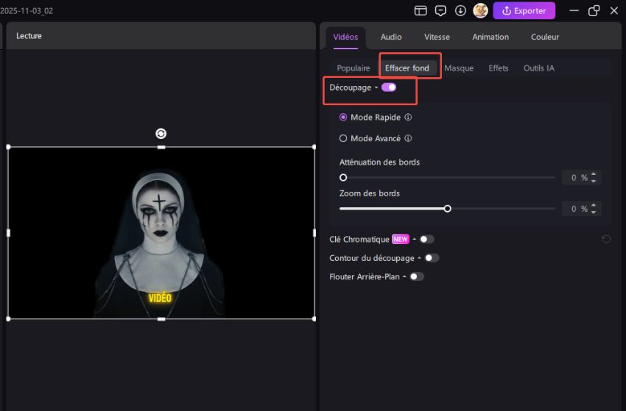Click the Zoom des bords slider handle
Viewport: 626px width, 411px height.
447,209
